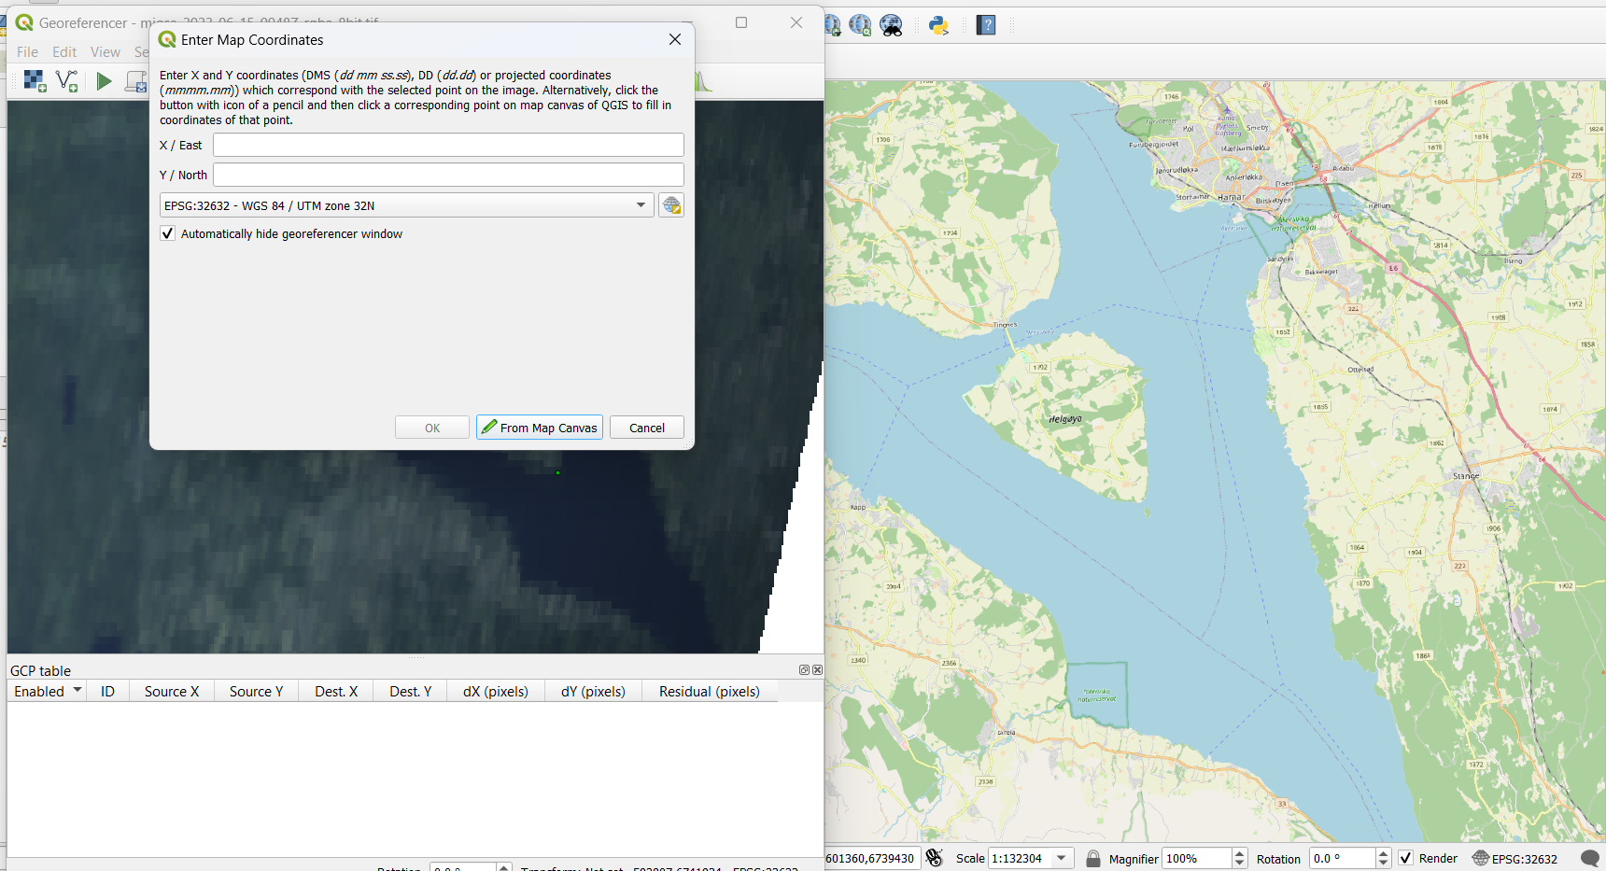Open the Python console
This screenshot has width=1606, height=871.
(939, 25)
